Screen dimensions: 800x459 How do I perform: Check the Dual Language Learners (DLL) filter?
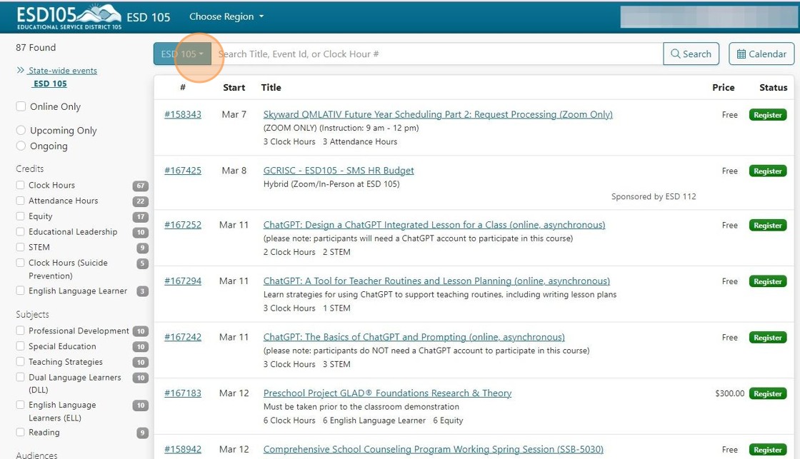(x=21, y=377)
